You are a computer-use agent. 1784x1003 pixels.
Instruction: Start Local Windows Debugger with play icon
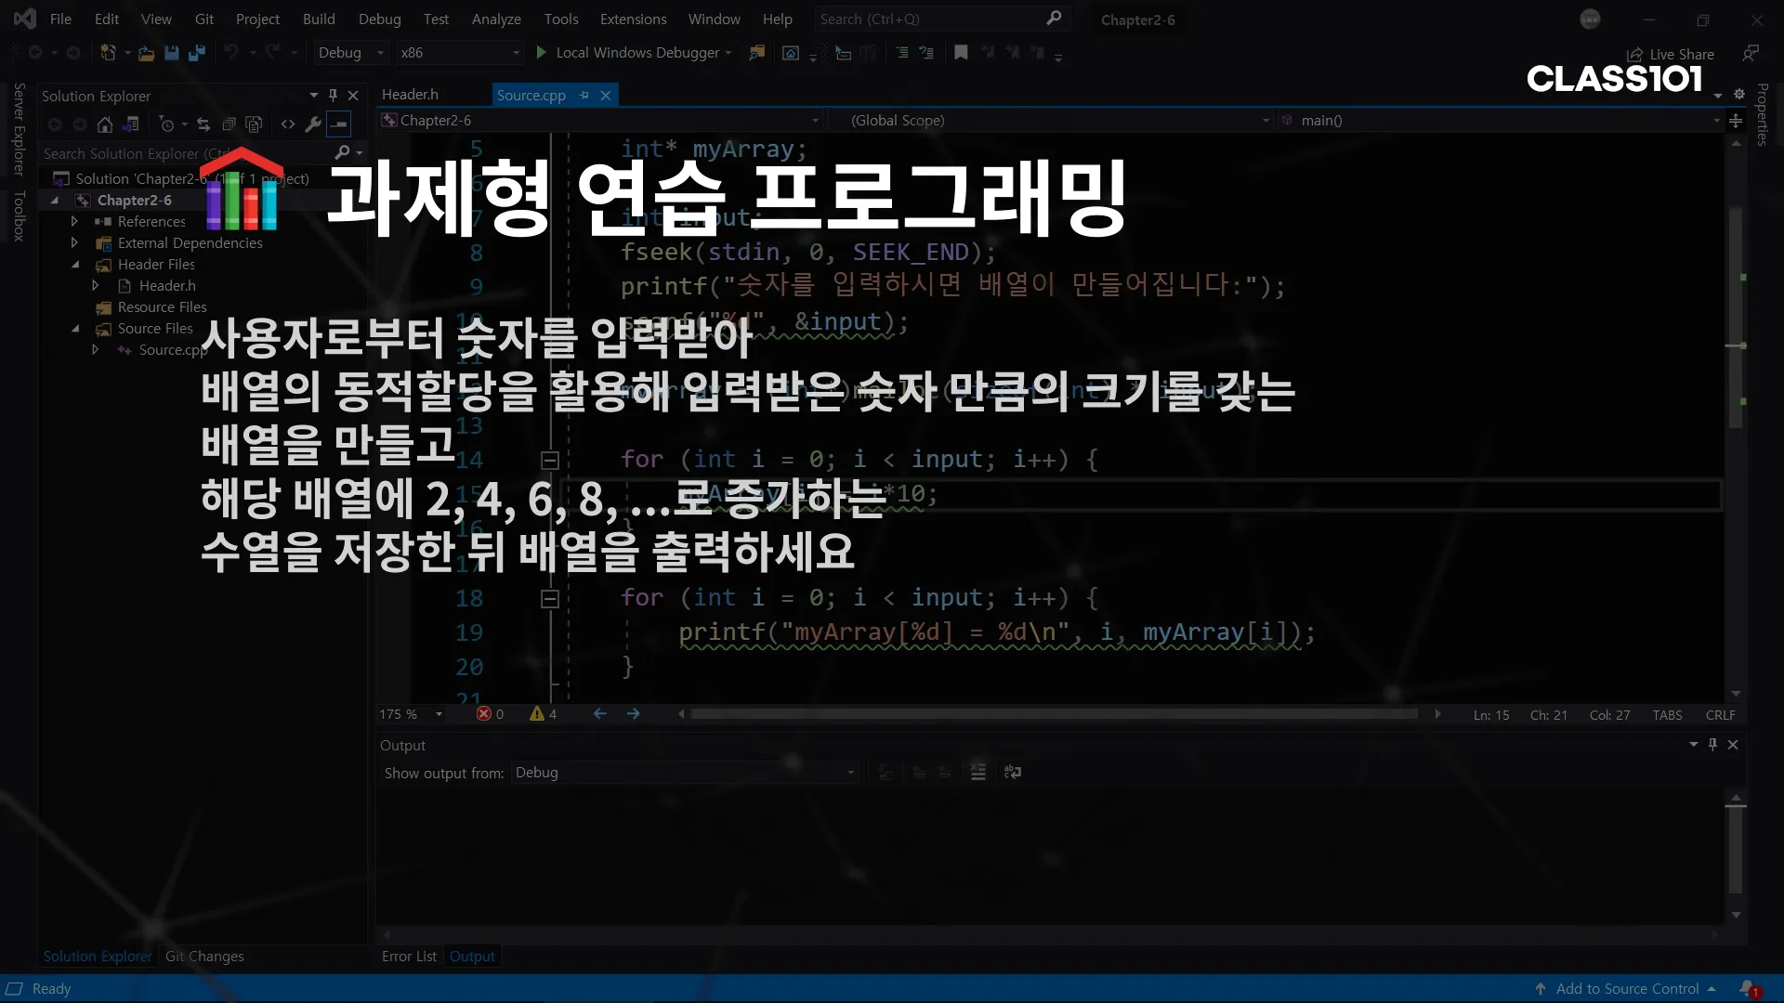point(542,53)
